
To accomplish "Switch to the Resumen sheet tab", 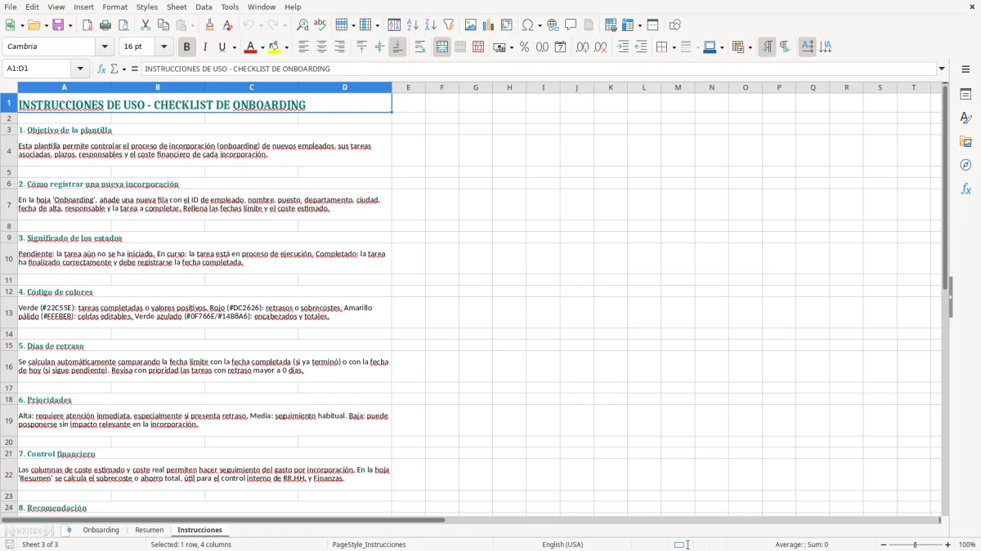I will click(149, 531).
